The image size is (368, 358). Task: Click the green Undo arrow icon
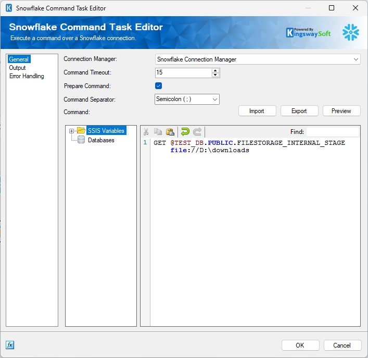pos(185,131)
